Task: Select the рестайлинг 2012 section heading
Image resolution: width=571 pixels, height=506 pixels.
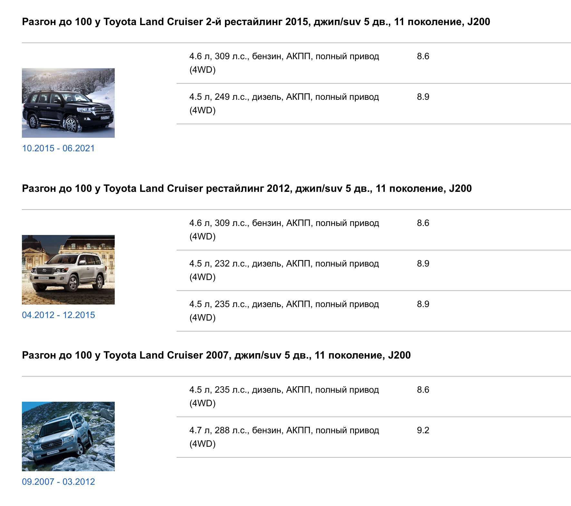Action: click(x=247, y=189)
